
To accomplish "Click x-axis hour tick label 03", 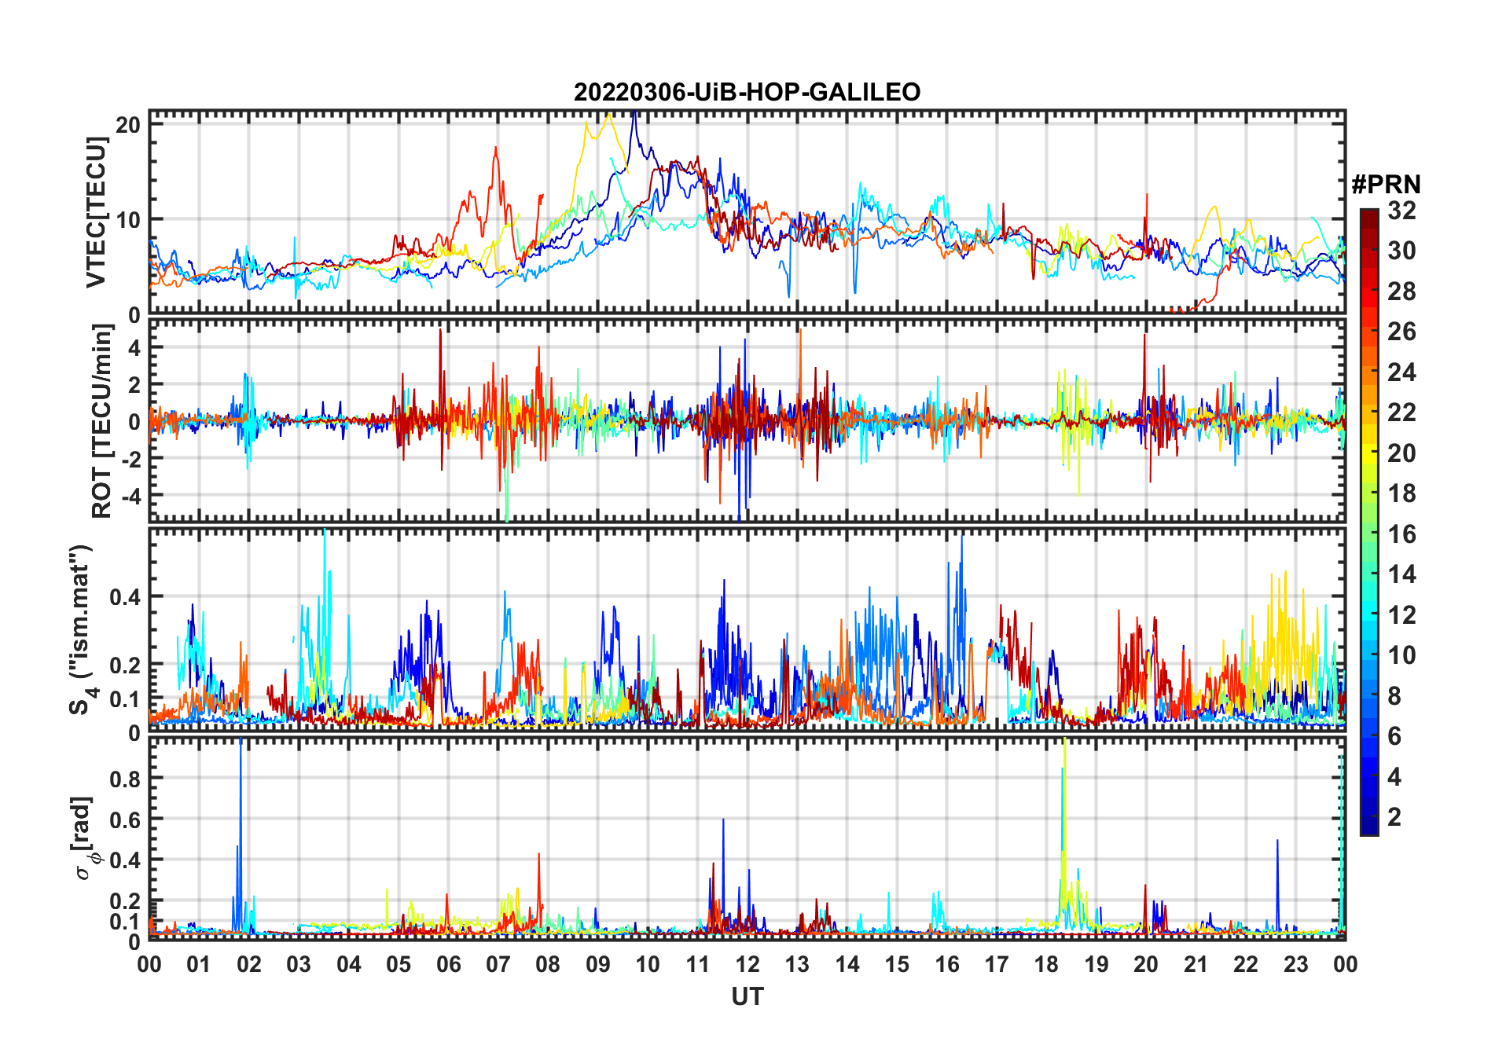I will click(299, 964).
